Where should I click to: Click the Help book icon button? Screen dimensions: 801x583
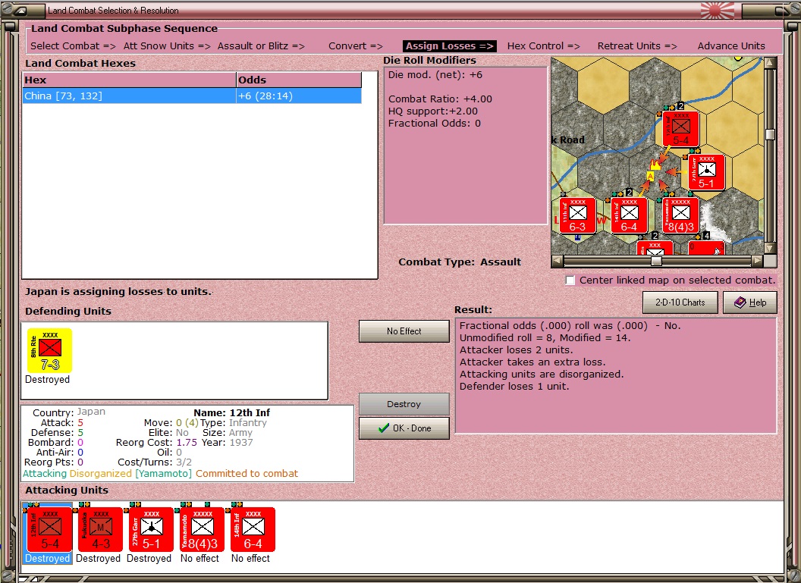pyautogui.click(x=750, y=302)
